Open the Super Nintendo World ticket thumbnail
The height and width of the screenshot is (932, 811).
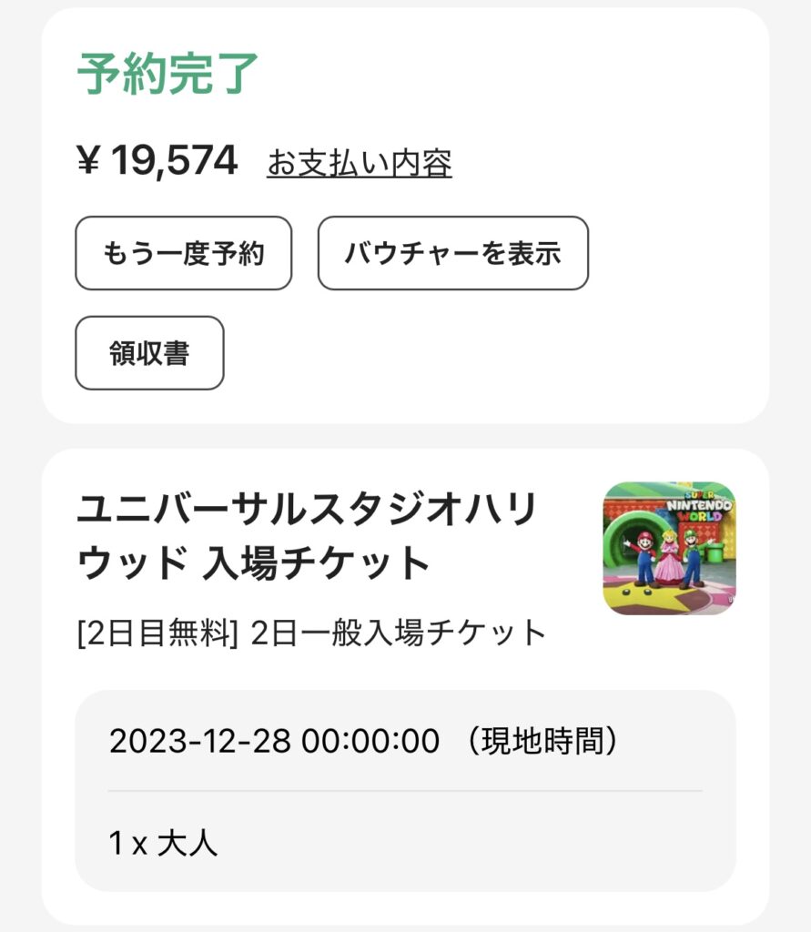(670, 548)
